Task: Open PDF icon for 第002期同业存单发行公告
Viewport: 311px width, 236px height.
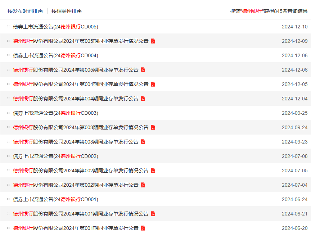Action: coord(143,185)
